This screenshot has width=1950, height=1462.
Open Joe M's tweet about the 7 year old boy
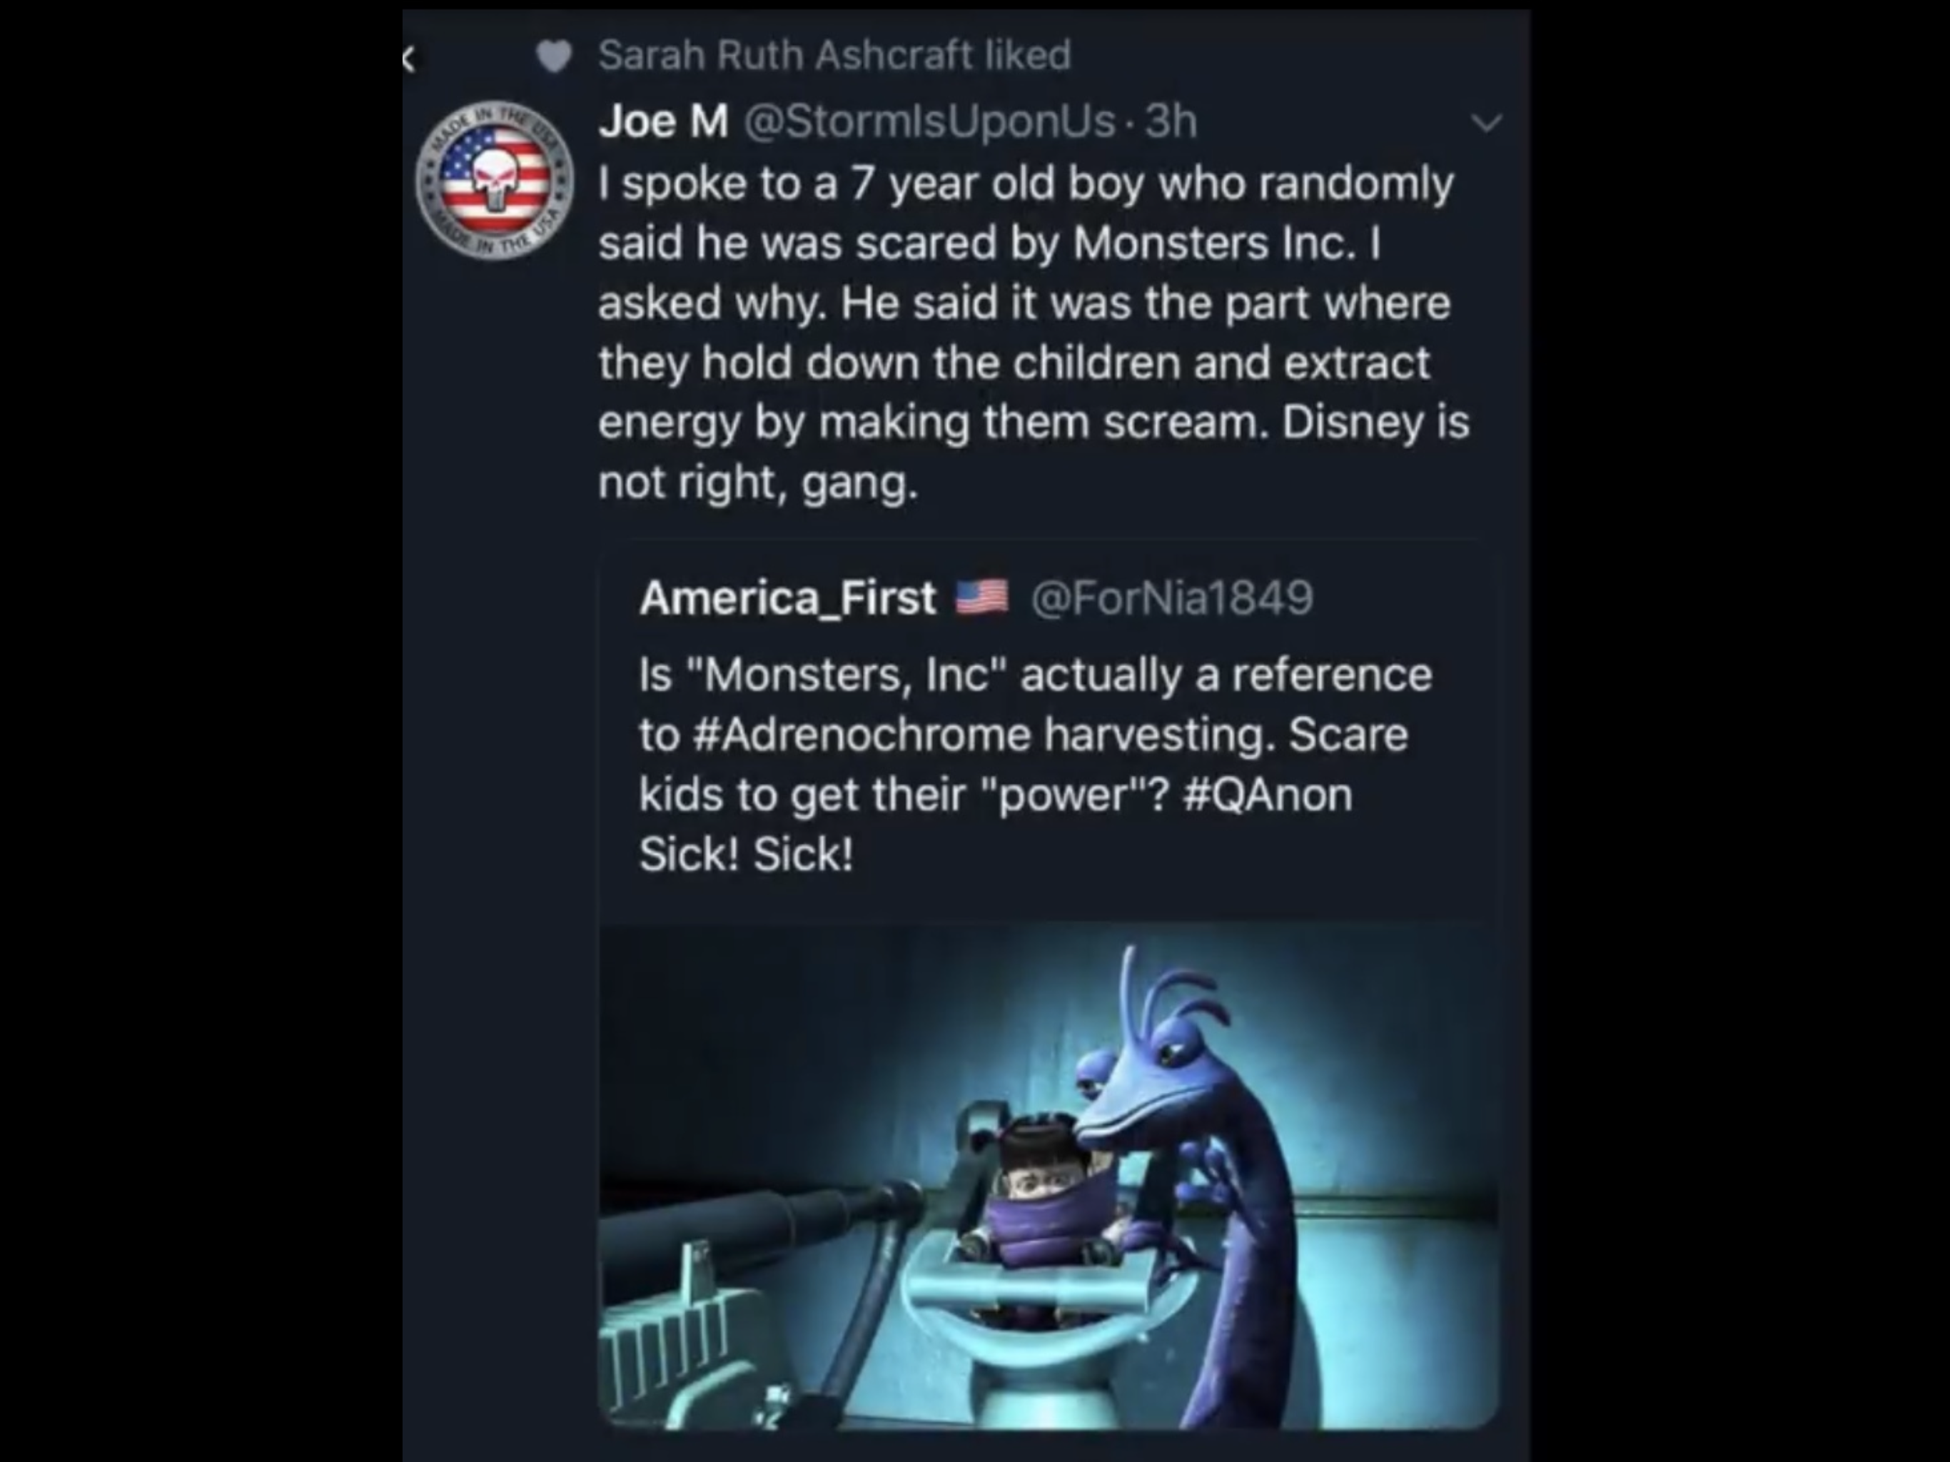(x=1032, y=333)
